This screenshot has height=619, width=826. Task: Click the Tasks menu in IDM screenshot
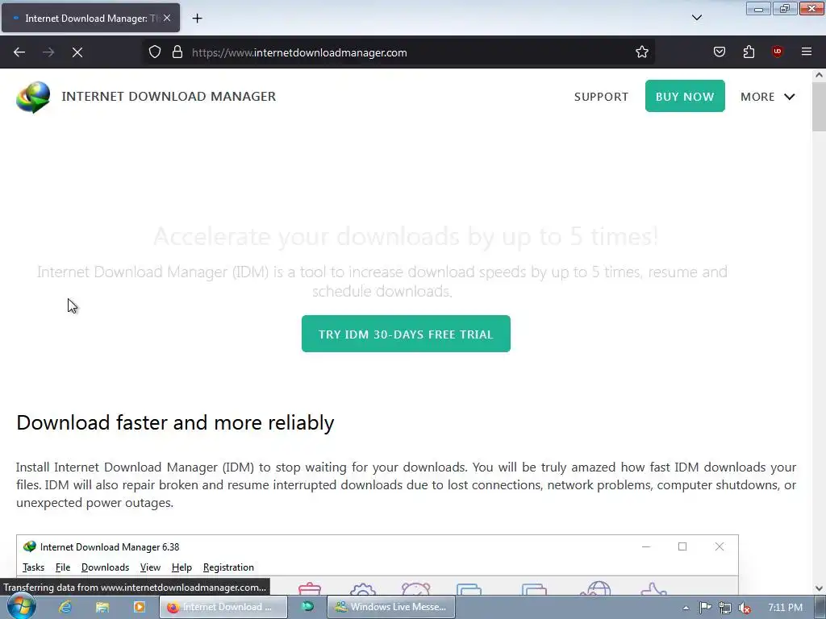pyautogui.click(x=33, y=567)
